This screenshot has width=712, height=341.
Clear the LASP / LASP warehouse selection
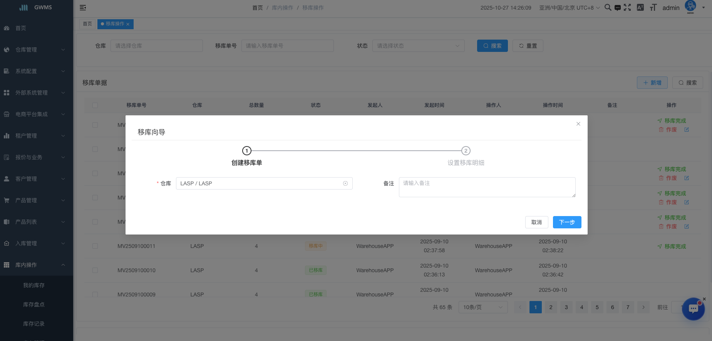tap(345, 183)
